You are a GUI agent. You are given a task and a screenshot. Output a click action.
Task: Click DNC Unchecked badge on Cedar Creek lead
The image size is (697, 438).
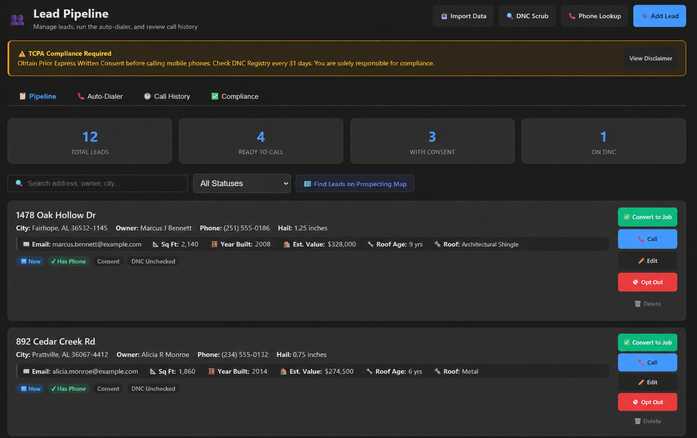click(153, 389)
